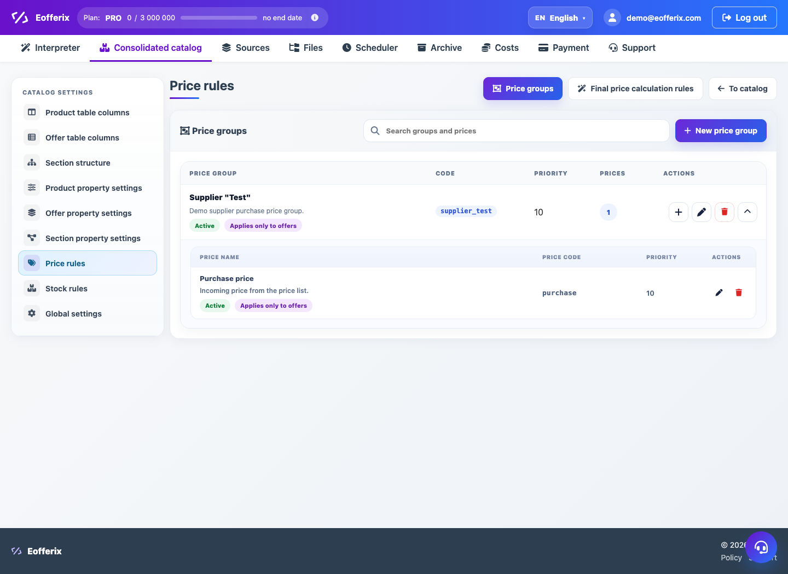The width and height of the screenshot is (788, 574).
Task: Open Offer property settings in sidebar
Action: click(88, 213)
